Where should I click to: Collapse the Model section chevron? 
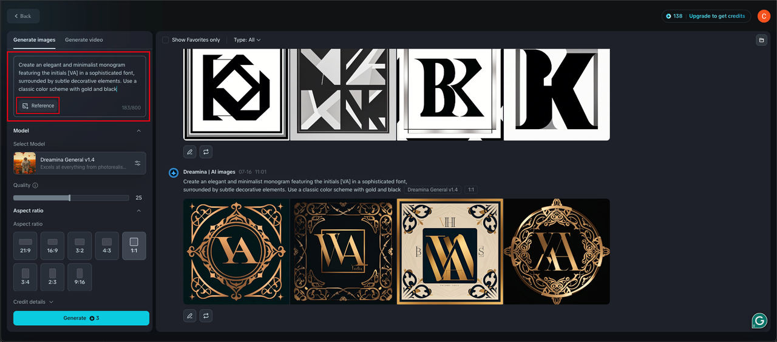pos(138,131)
